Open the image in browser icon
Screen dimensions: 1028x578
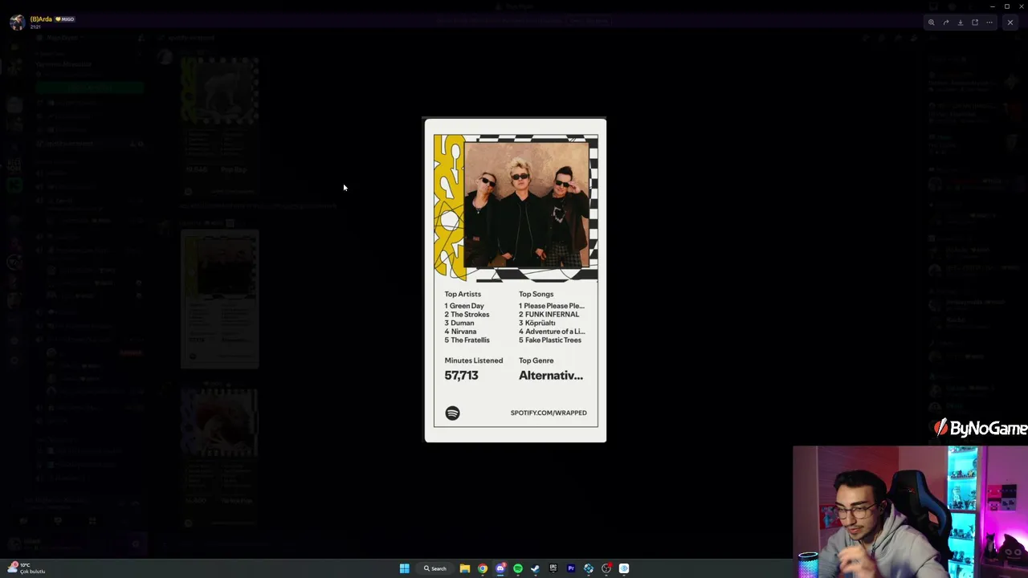coord(975,22)
